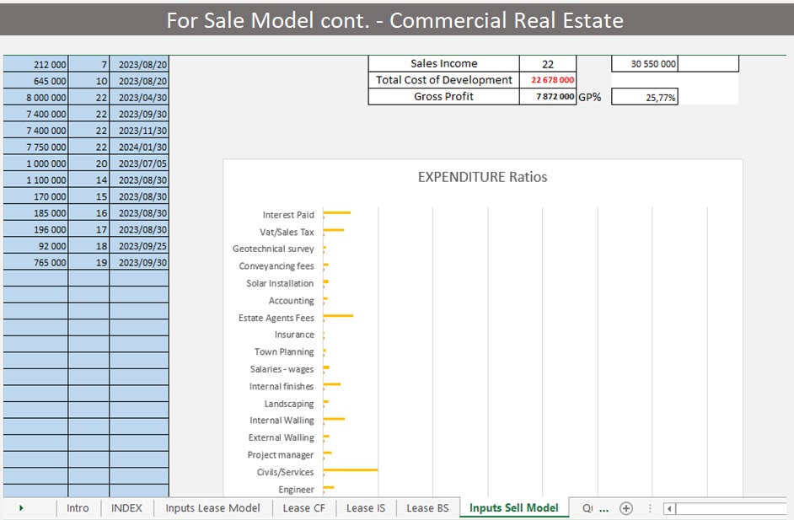Go to the Lease IS tab
The height and width of the screenshot is (520, 794).
coord(366,508)
